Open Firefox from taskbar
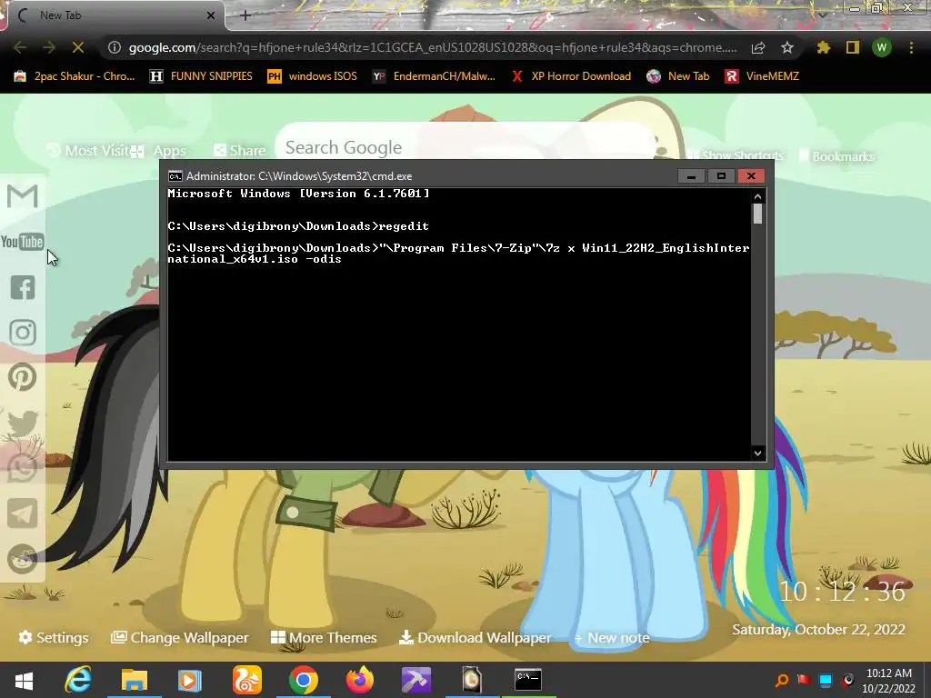 point(360,680)
